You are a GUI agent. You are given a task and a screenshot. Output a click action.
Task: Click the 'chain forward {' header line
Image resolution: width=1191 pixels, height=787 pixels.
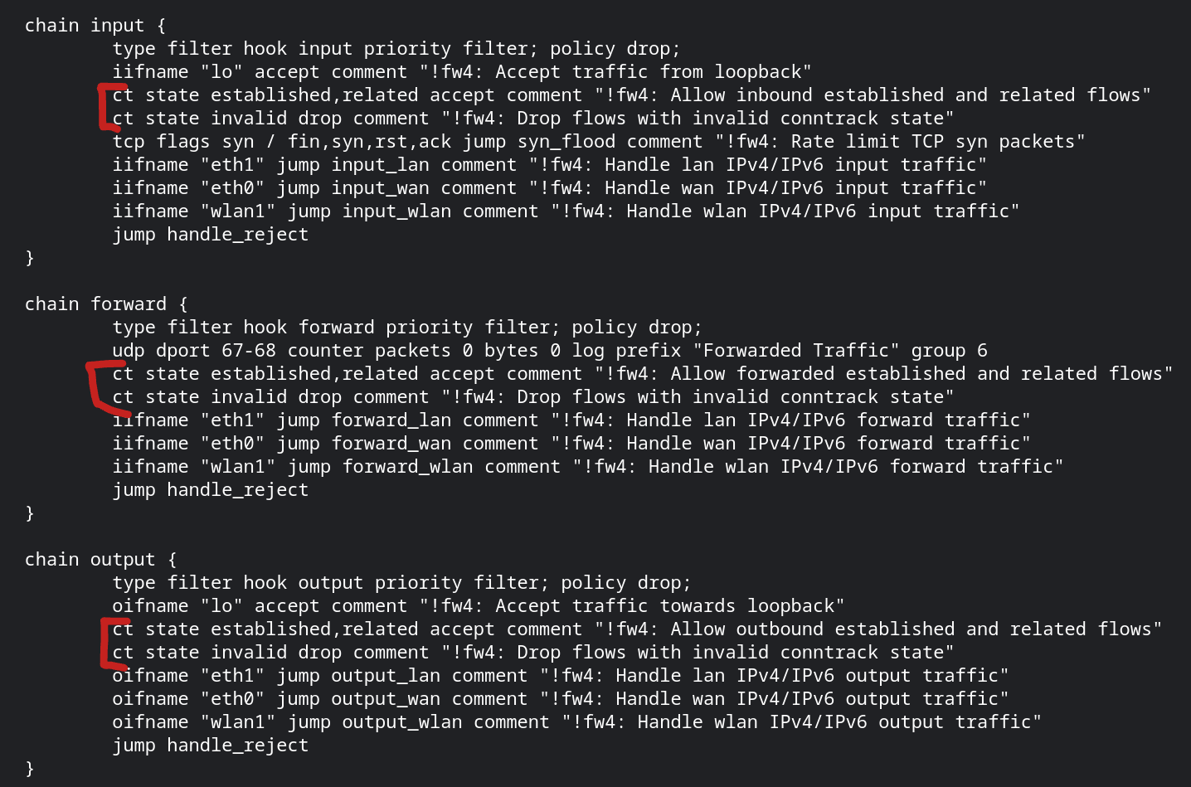[106, 304]
